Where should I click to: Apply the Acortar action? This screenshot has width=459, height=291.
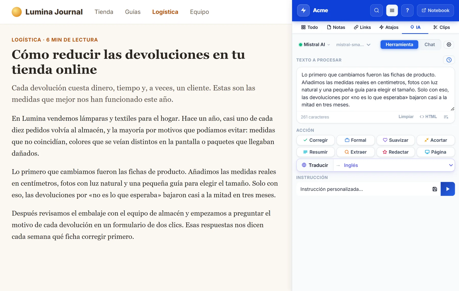click(436, 140)
